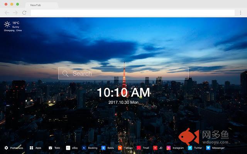
Task: Click the Messenger label
Action: tap(218, 148)
